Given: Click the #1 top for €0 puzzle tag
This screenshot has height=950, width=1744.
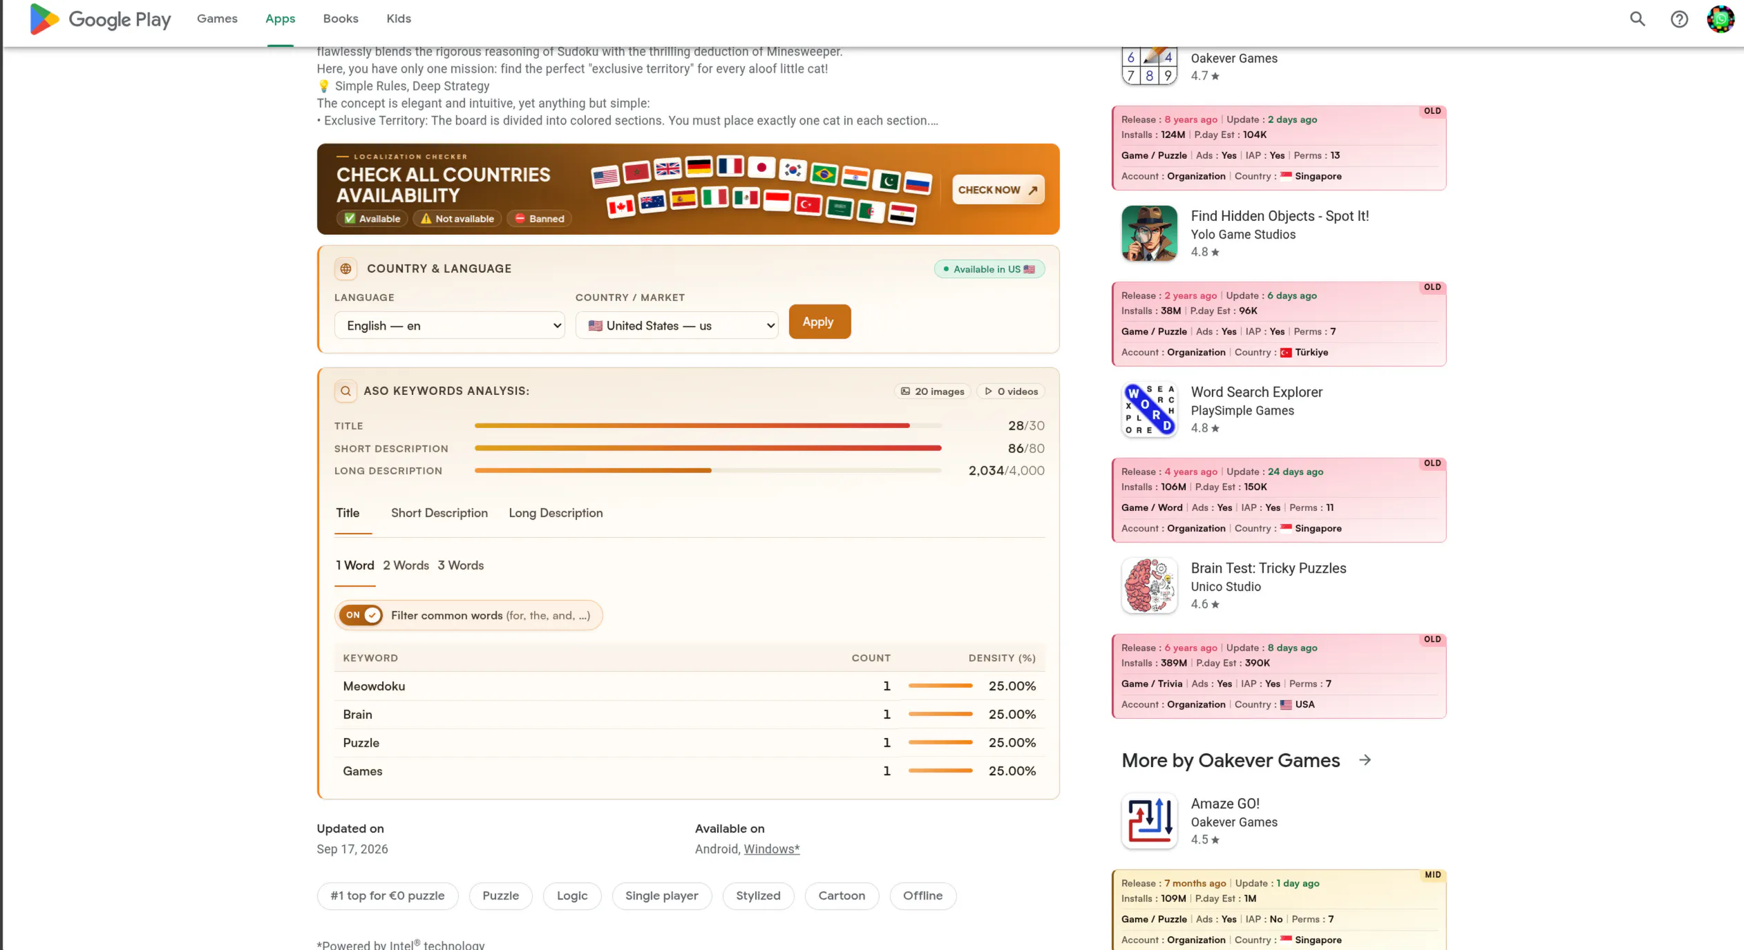Looking at the screenshot, I should pyautogui.click(x=388, y=896).
